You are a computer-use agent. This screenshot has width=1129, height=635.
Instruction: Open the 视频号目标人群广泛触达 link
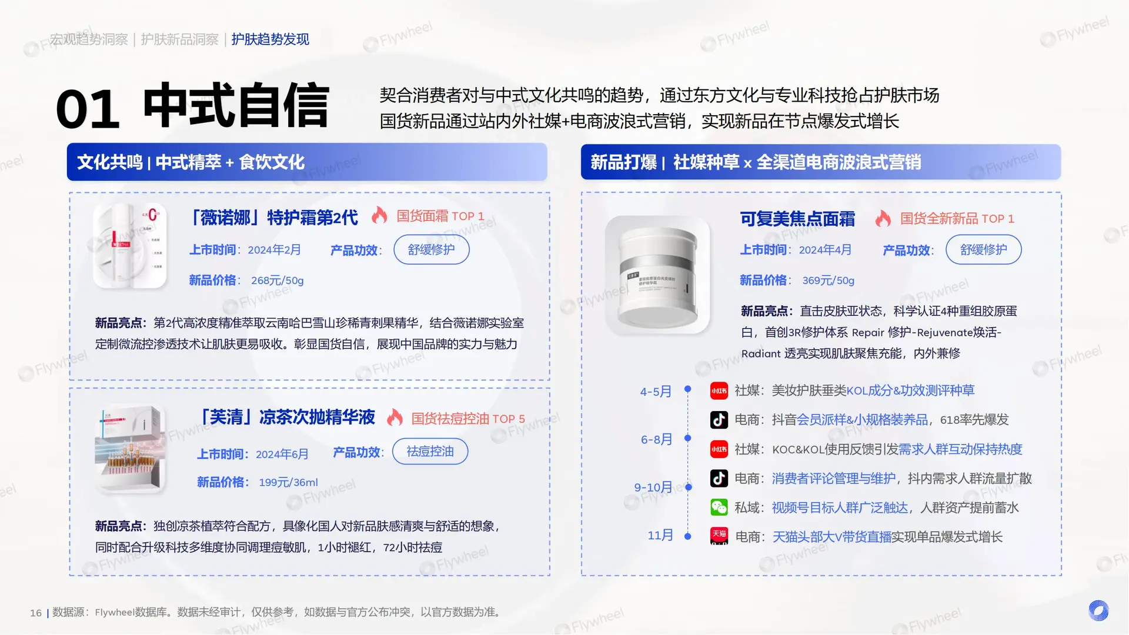click(840, 507)
